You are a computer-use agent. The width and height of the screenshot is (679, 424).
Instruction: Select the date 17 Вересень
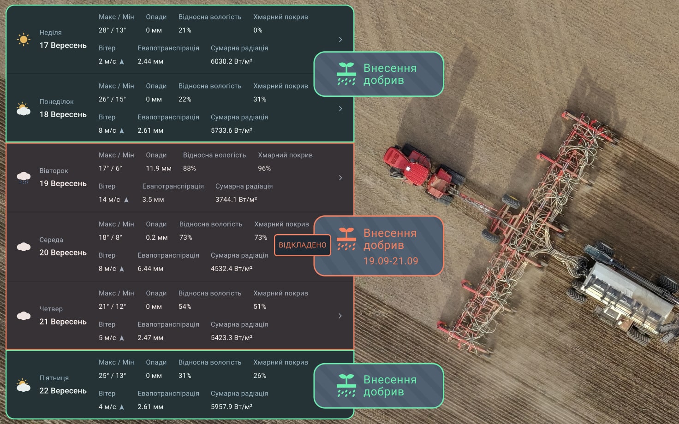(x=63, y=45)
